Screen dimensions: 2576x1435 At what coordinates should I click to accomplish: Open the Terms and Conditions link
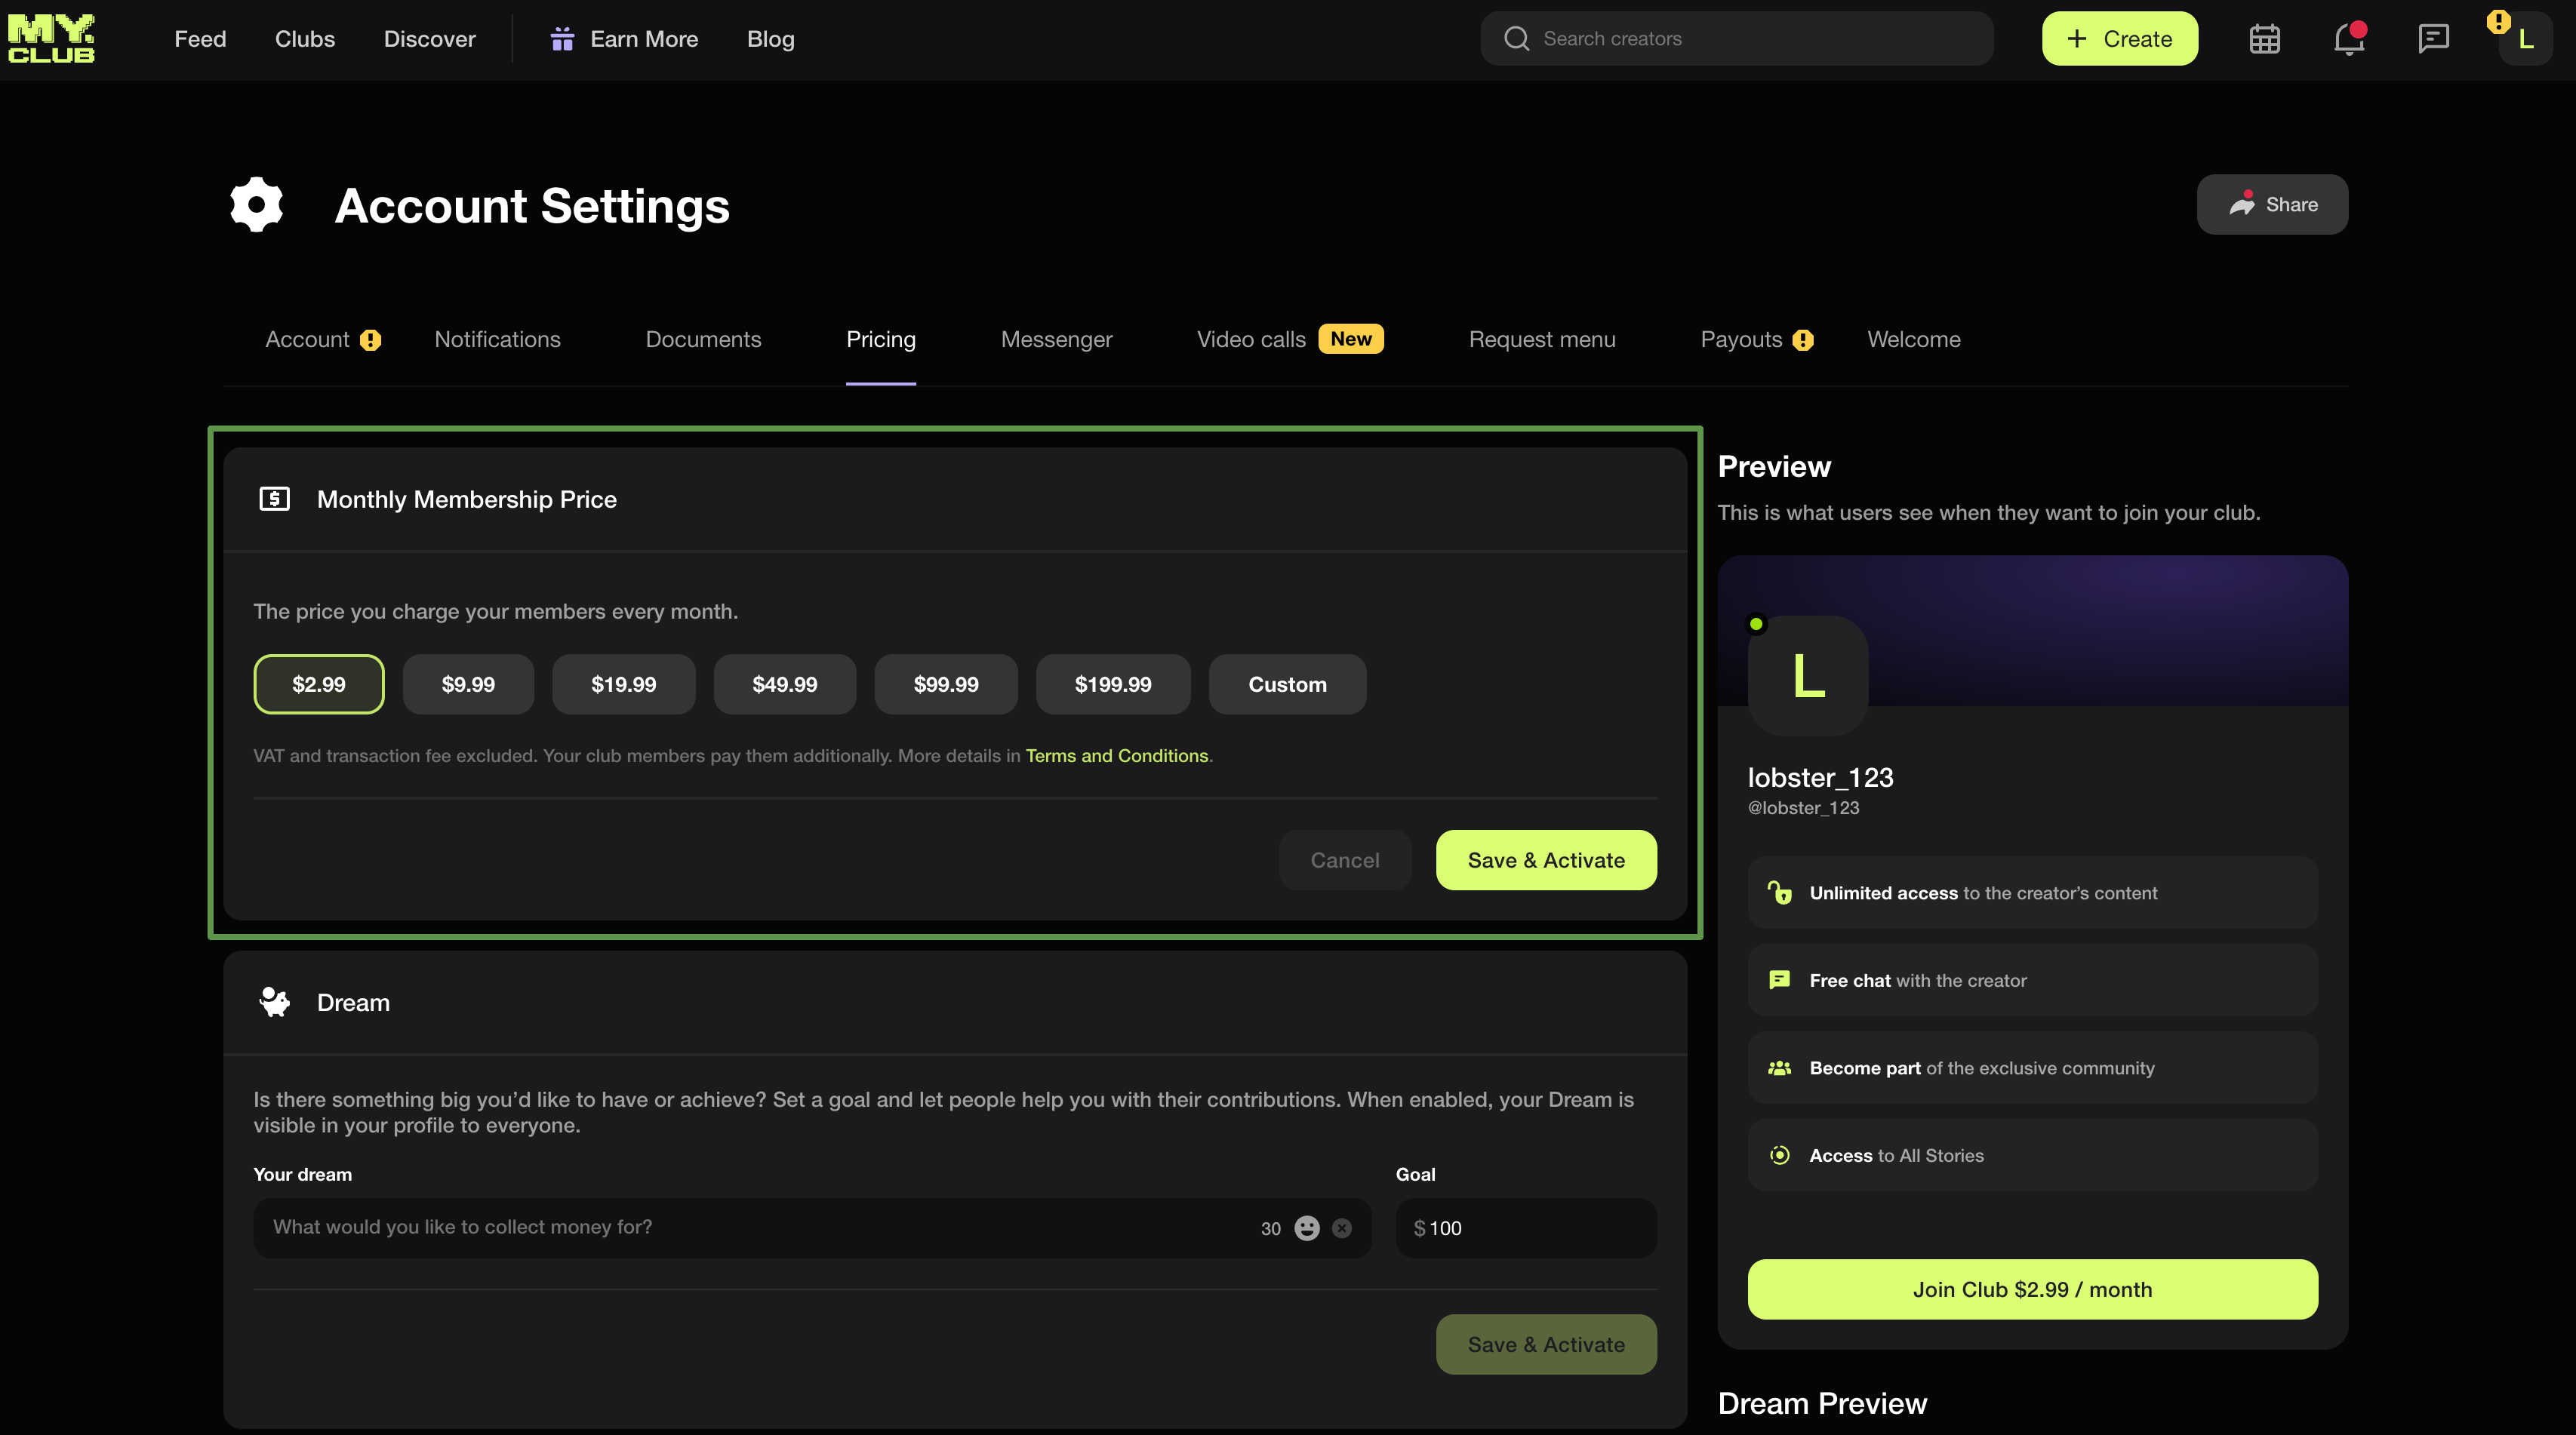pyautogui.click(x=1117, y=755)
